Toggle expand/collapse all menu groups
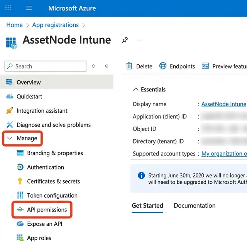 coord(93,66)
